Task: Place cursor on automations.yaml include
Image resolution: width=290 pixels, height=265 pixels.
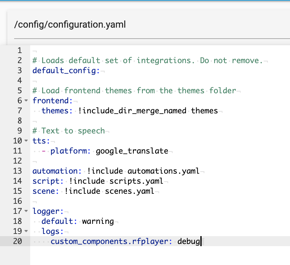Action: (164, 171)
